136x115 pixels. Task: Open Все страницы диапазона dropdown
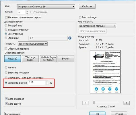[33, 44]
